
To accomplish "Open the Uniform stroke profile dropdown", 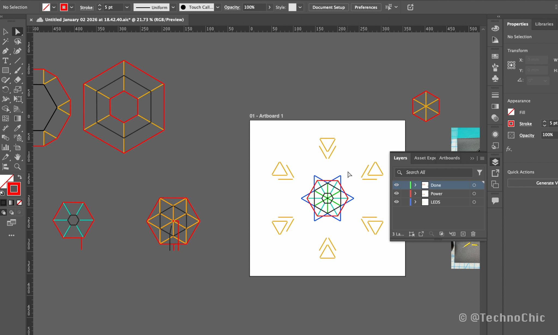I will (173, 7).
